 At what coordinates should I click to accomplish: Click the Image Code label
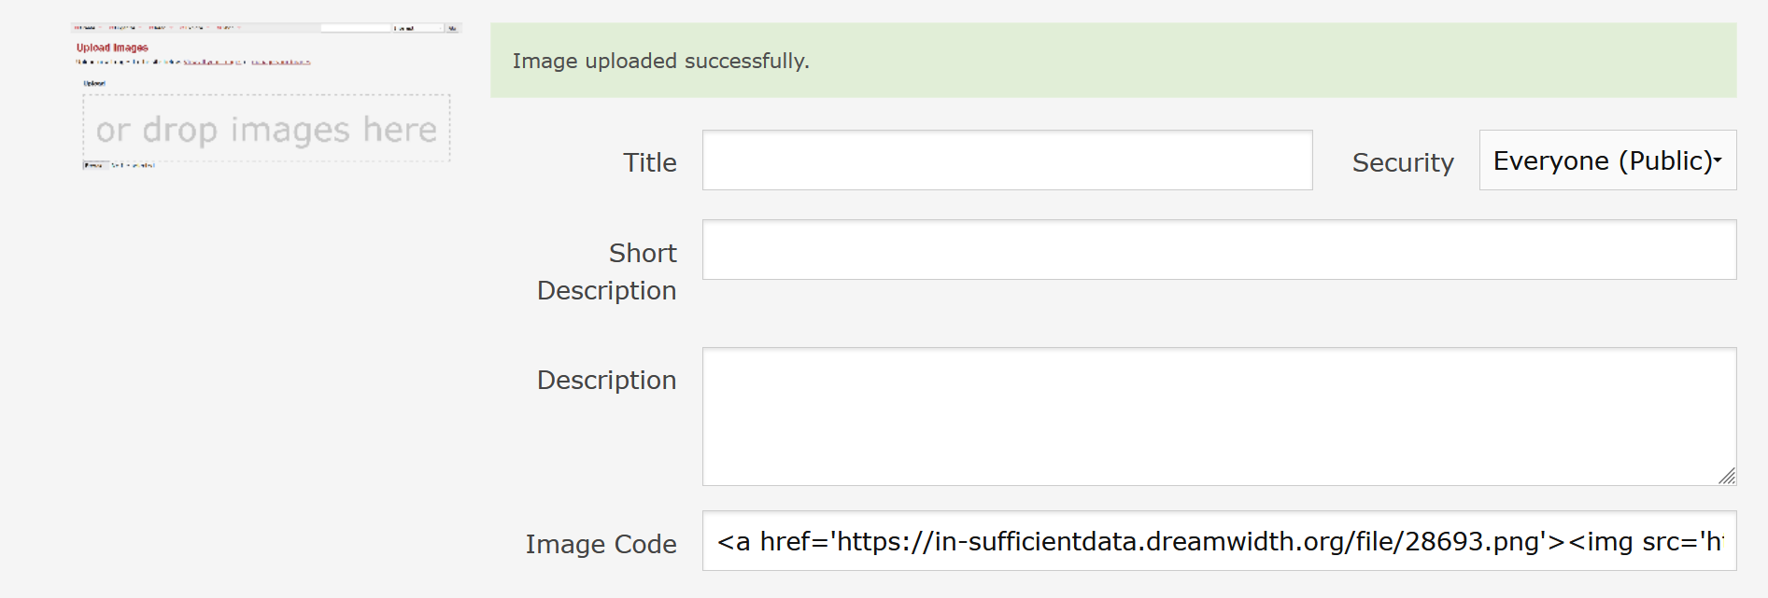[x=601, y=544]
